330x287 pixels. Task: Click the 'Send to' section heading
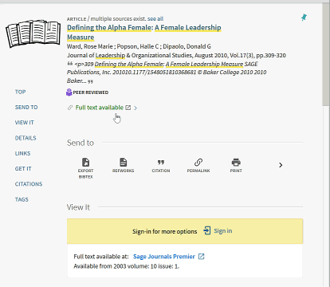[x=81, y=143]
